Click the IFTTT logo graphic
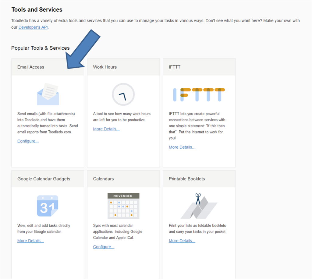Screen dimensions: 312x279 pyautogui.click(x=199, y=95)
